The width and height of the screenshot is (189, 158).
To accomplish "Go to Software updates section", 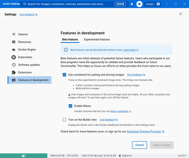I will pos(29,65).
